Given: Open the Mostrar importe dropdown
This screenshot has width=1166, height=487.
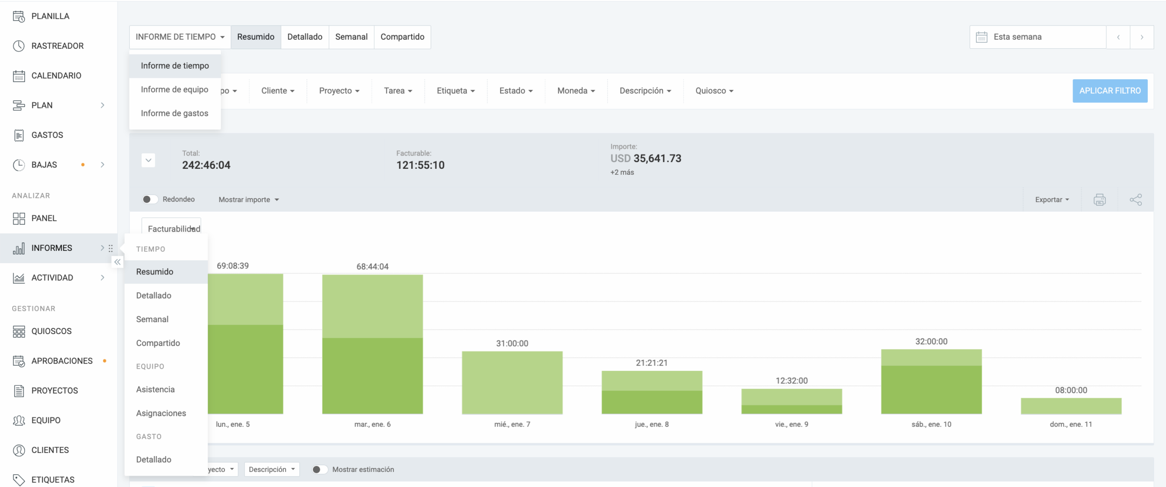Looking at the screenshot, I should 248,199.
